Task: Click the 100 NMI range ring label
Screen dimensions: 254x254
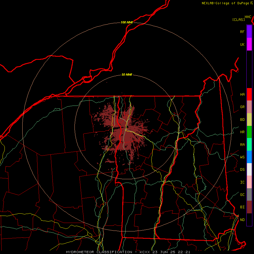Action: (127, 22)
